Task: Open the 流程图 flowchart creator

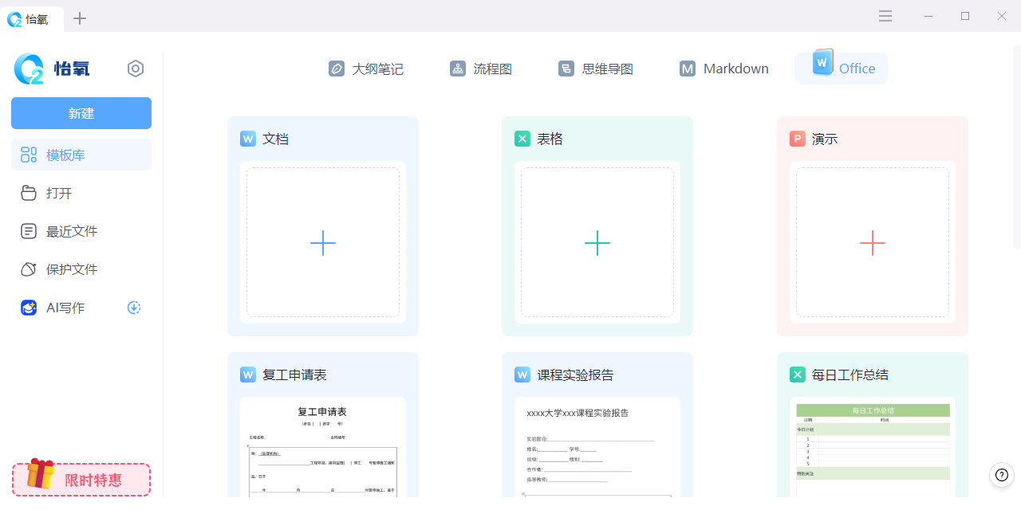Action: (480, 69)
